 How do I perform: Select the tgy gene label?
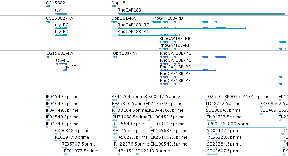point(58,10)
